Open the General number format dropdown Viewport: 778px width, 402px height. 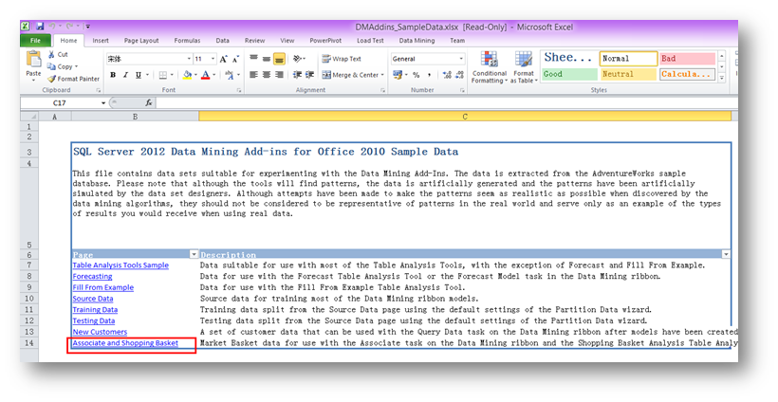point(461,59)
